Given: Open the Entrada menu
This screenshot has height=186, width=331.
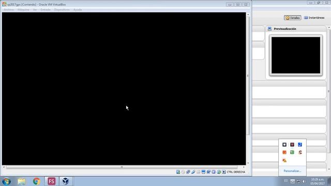Looking at the screenshot, I should coord(46,10).
